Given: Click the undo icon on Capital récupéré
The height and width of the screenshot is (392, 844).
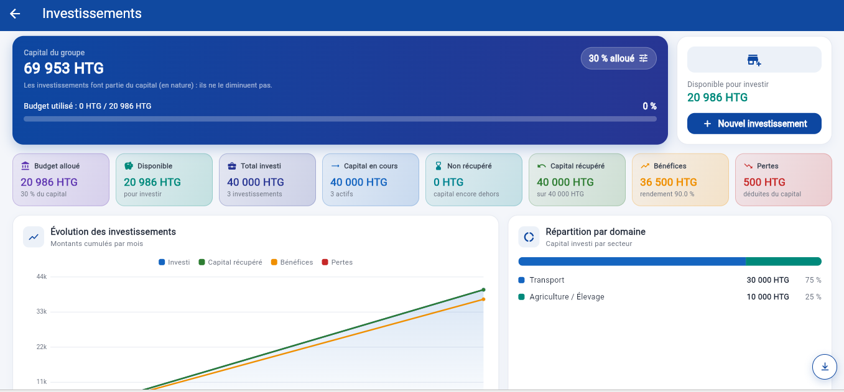Looking at the screenshot, I should point(541,166).
